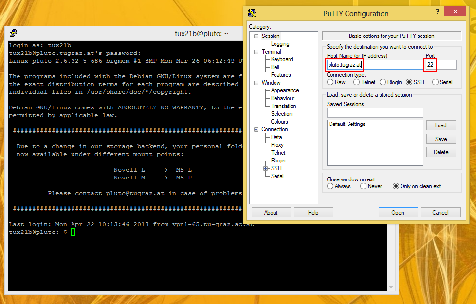Viewport: 476px width, 304px height.
Task: Select Default Settings in sessions list
Action: [x=347, y=124]
